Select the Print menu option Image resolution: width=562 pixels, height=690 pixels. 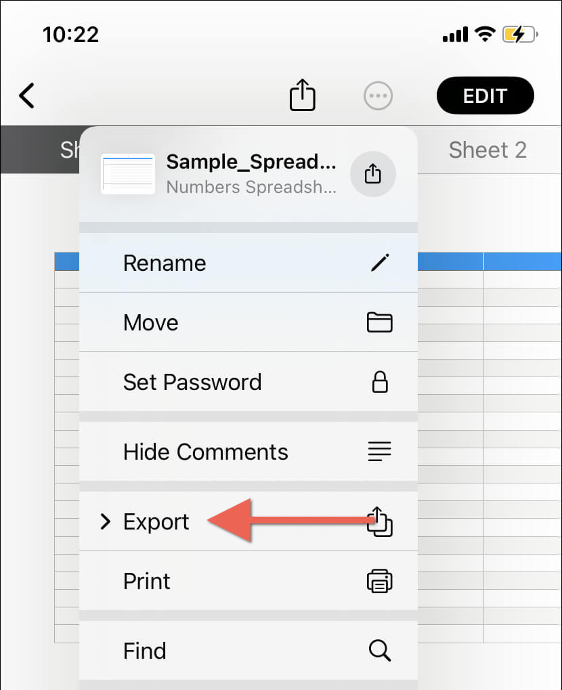[248, 581]
